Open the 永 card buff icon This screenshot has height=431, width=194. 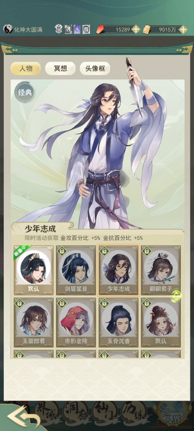click(77, 29)
